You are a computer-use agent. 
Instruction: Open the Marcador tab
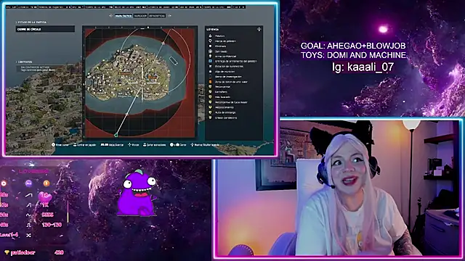[140, 16]
